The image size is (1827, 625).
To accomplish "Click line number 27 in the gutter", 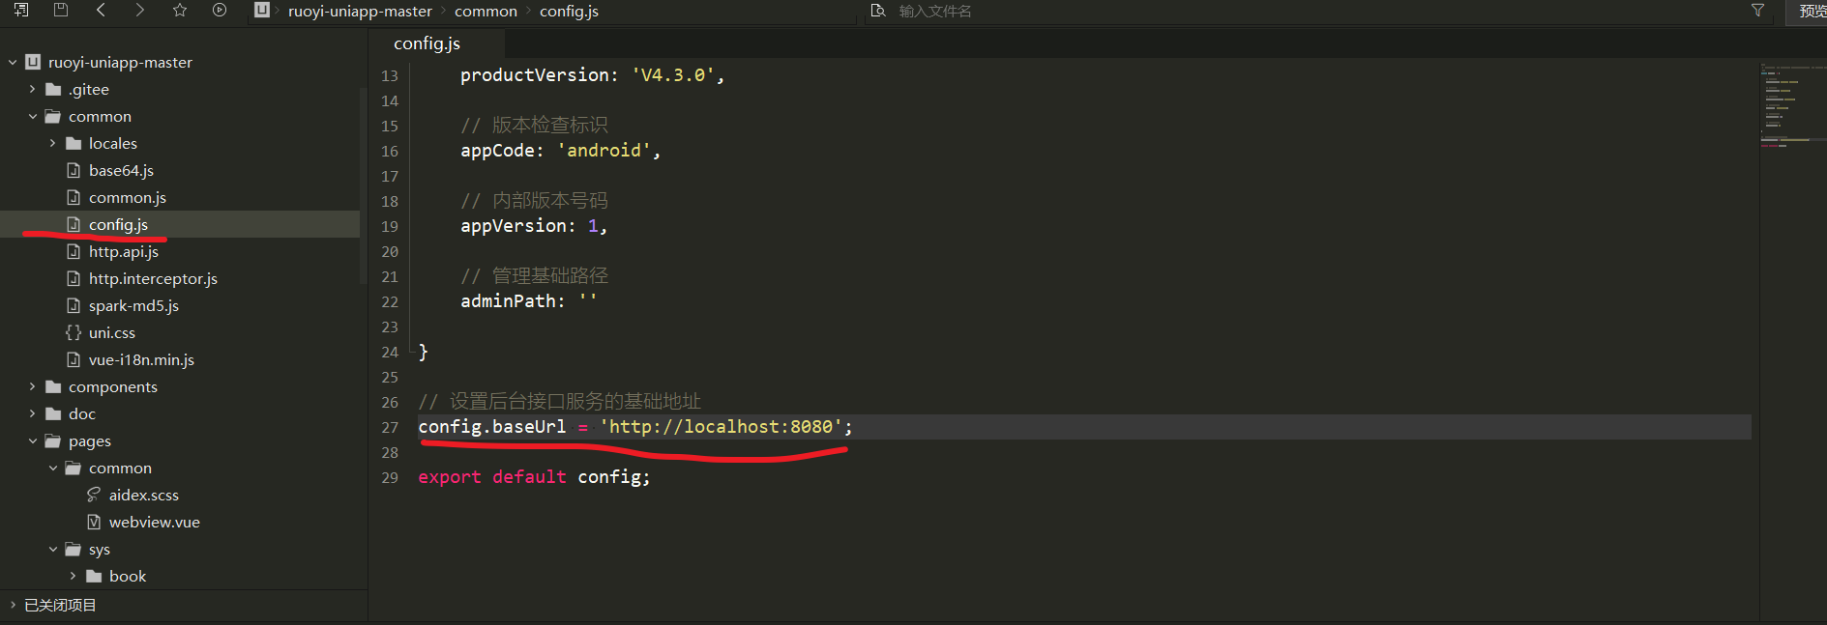I will [390, 427].
